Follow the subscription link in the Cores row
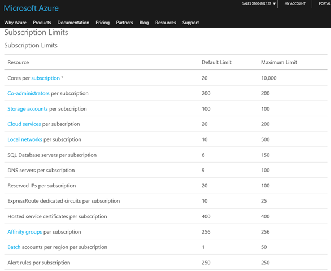The image size is (331, 271). tap(46, 78)
